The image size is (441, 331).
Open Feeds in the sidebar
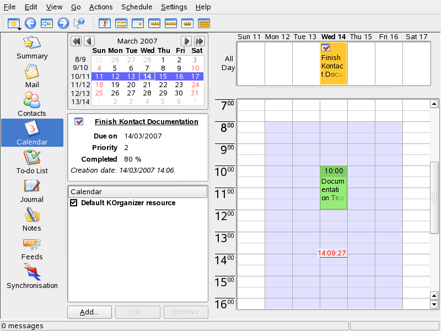[32, 248]
